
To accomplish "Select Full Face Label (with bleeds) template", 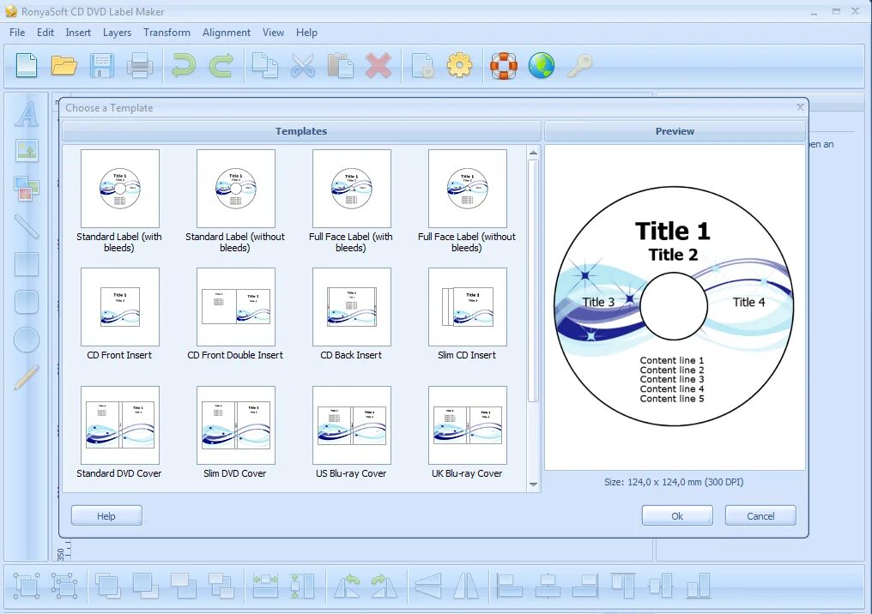I will click(x=351, y=202).
